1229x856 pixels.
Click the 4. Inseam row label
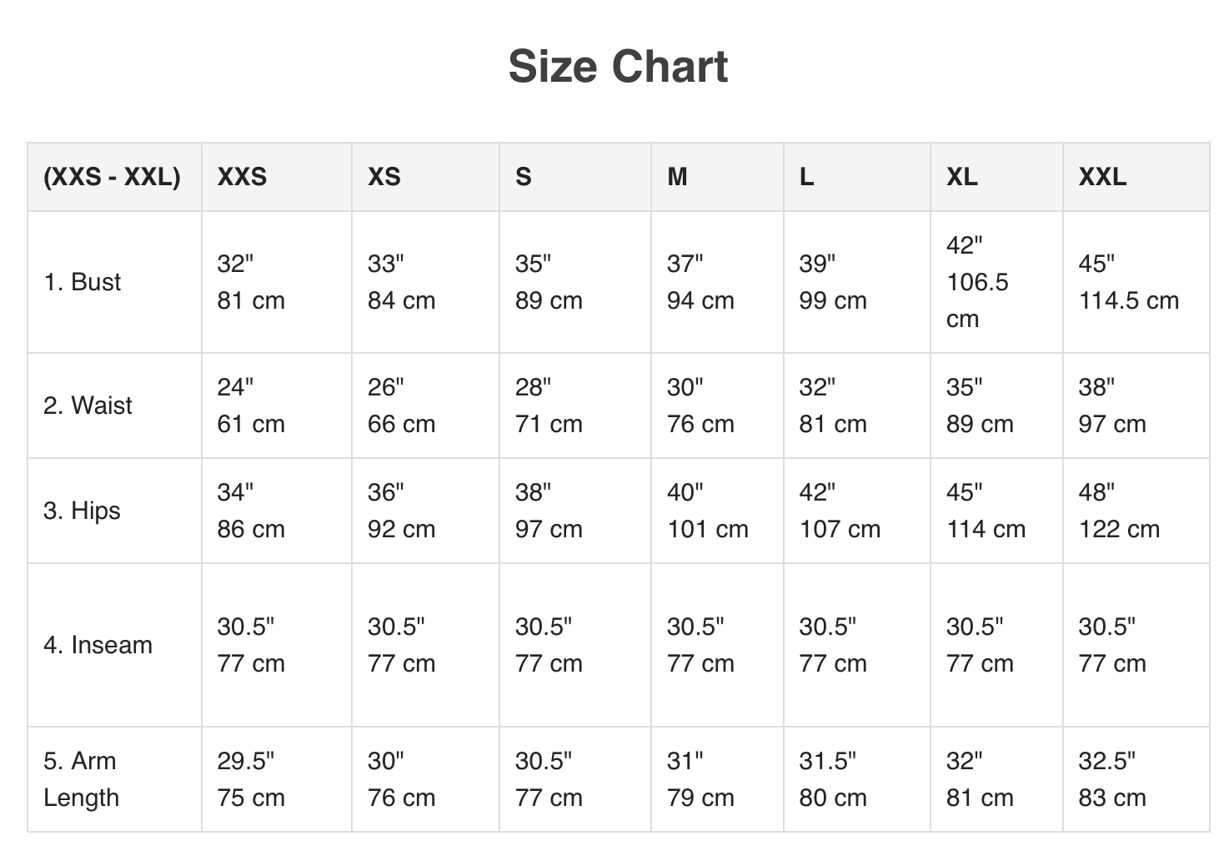[98, 645]
